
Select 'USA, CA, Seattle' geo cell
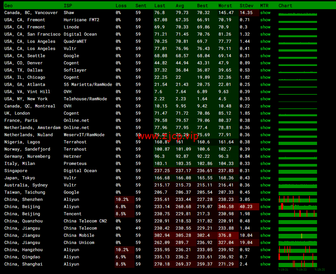click(x=25, y=56)
